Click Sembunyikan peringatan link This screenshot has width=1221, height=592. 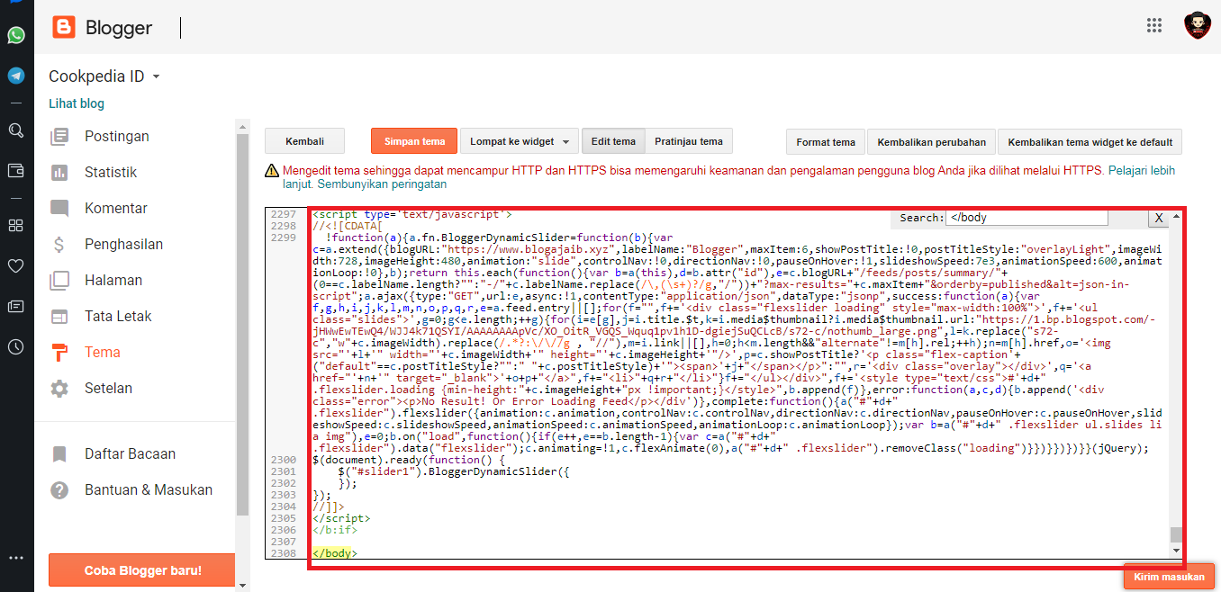[382, 184]
